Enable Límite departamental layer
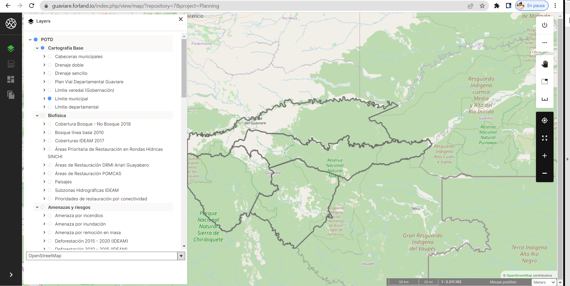Screen dimensions: 570x286 coord(50,107)
